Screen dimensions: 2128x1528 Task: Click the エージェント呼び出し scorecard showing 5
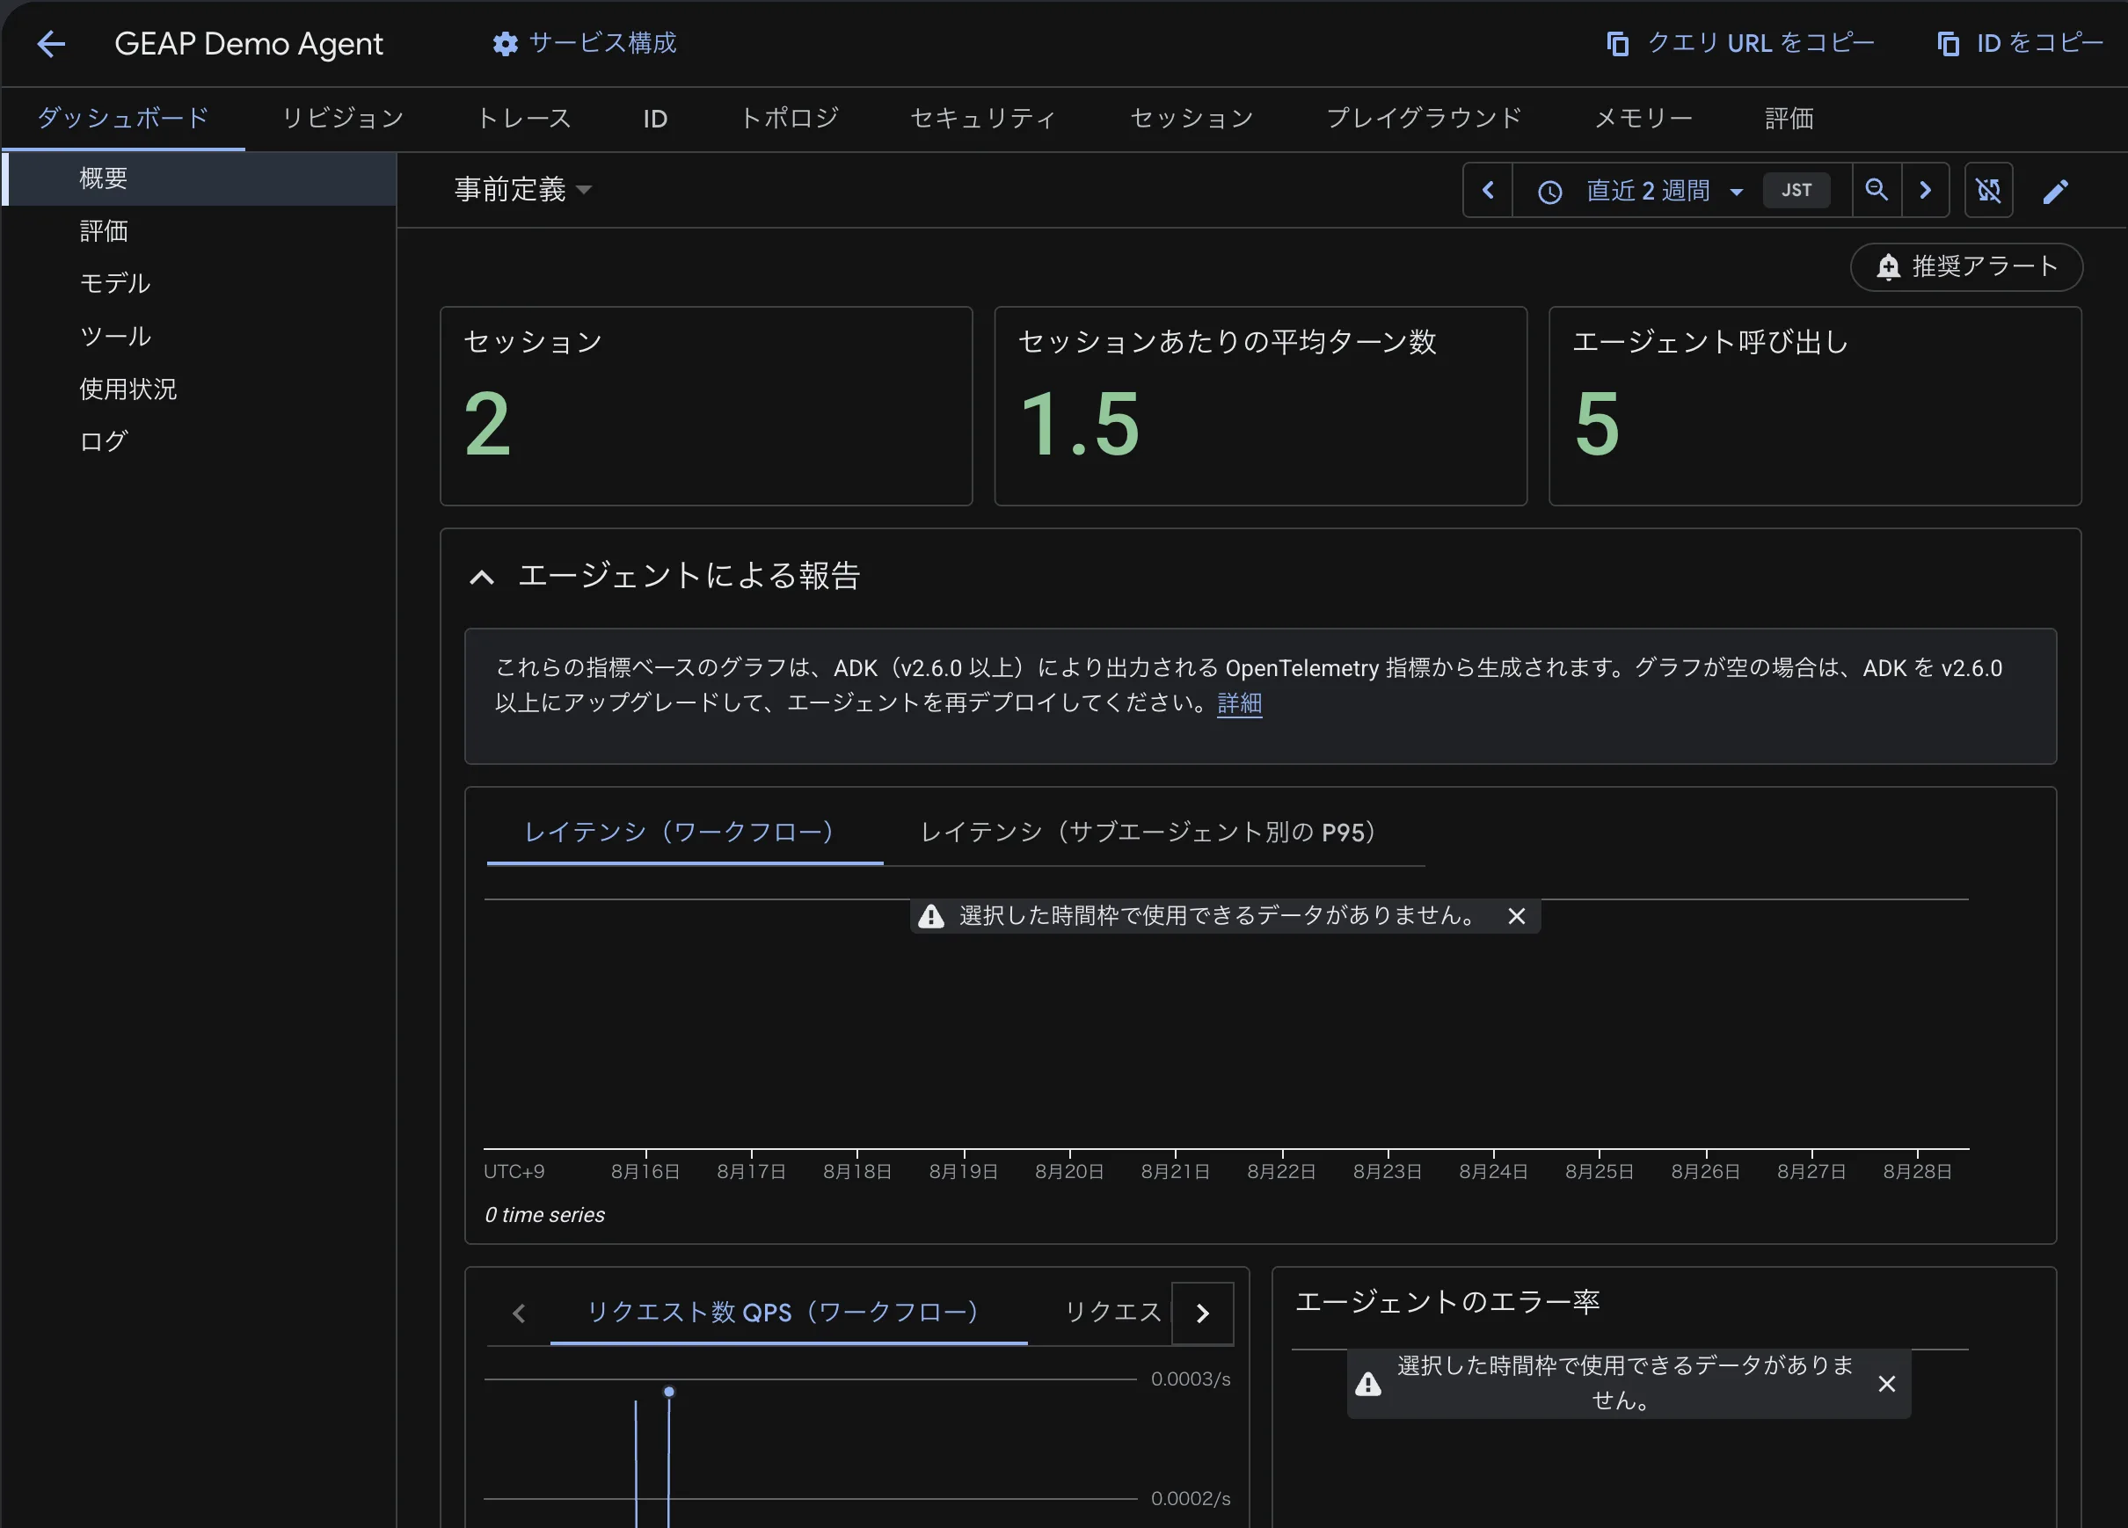tap(1815, 405)
